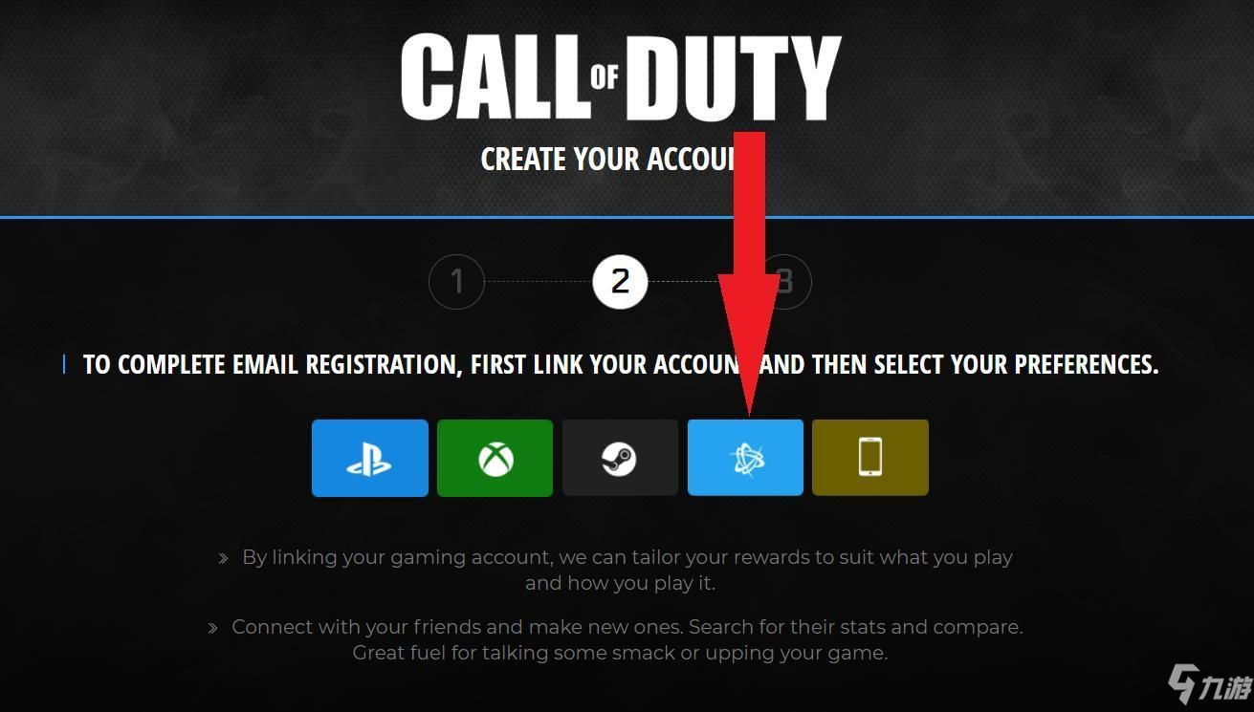This screenshot has width=1254, height=712.
Task: Click dotted connector between steps 1 and 2
Action: 539,282
